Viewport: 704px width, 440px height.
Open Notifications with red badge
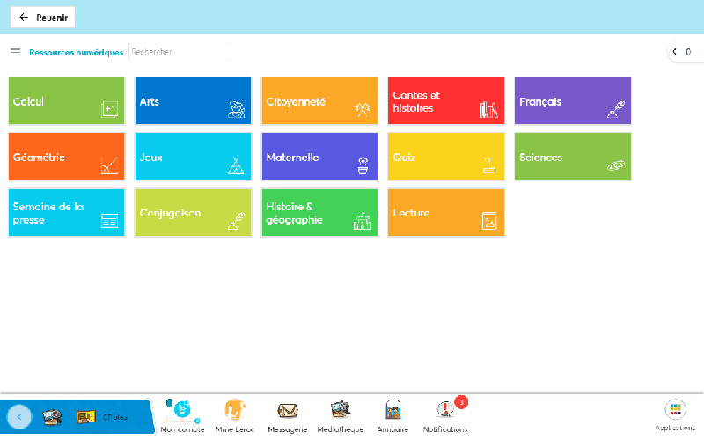tap(446, 410)
